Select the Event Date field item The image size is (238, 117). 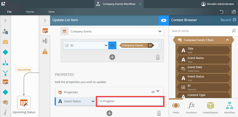click(203, 69)
